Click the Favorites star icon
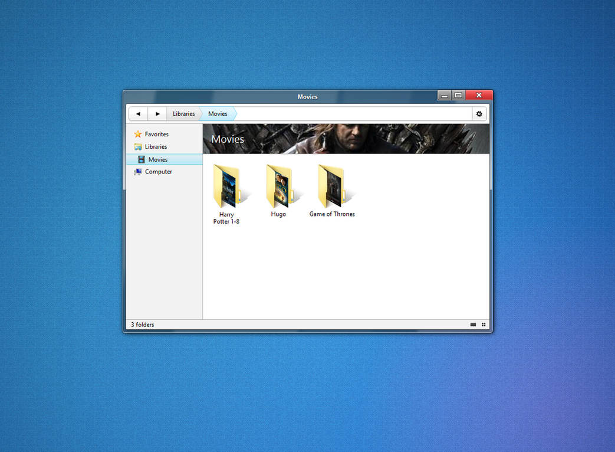This screenshot has height=452, width=615. pyautogui.click(x=137, y=134)
